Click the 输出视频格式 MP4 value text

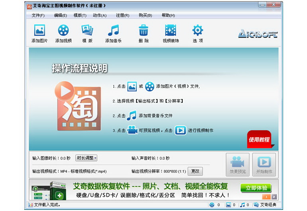click(83, 171)
